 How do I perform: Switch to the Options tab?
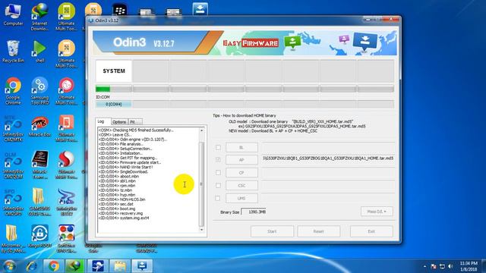pyautogui.click(x=119, y=122)
